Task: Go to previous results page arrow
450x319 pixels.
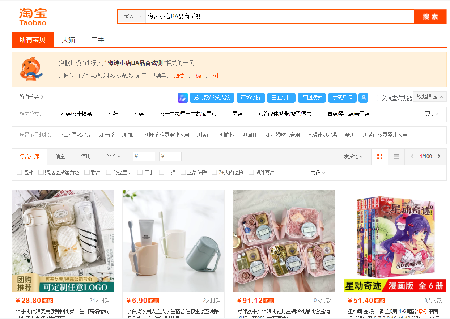Action: (x=412, y=156)
